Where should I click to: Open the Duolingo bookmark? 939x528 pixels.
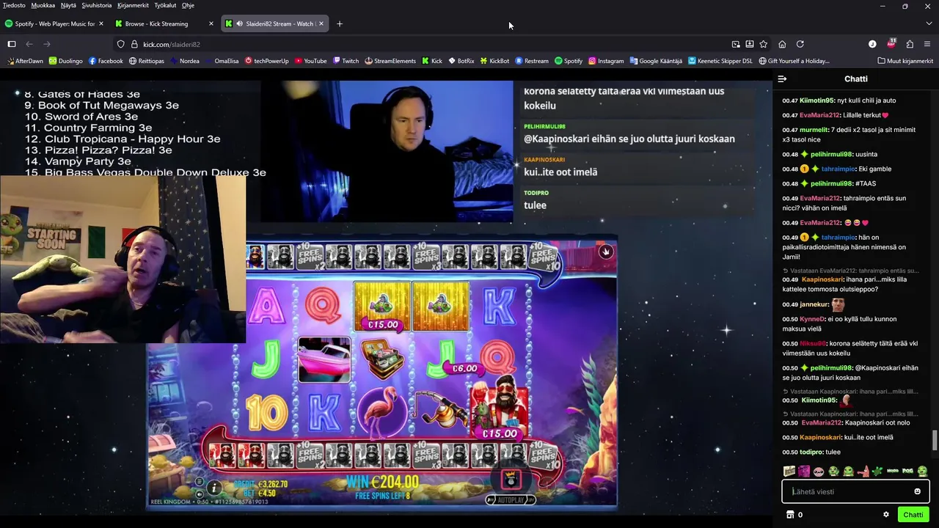click(x=66, y=61)
